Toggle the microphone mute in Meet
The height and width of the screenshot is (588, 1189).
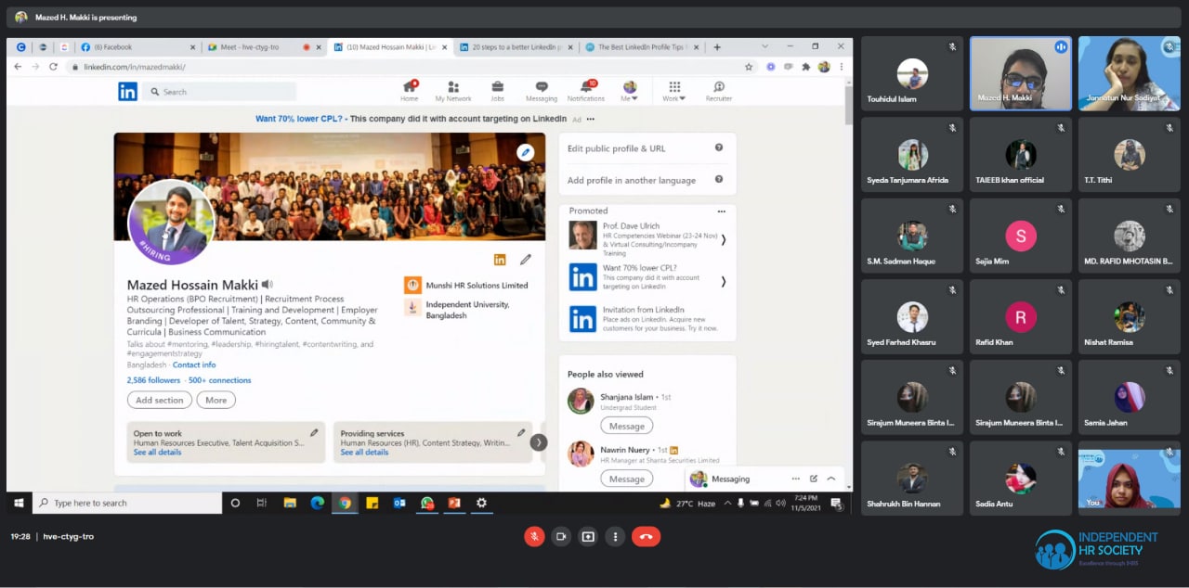534,536
